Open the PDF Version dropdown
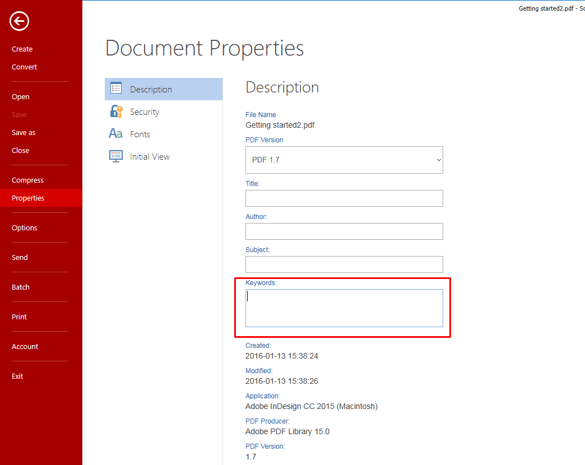The image size is (585, 465). (x=344, y=160)
